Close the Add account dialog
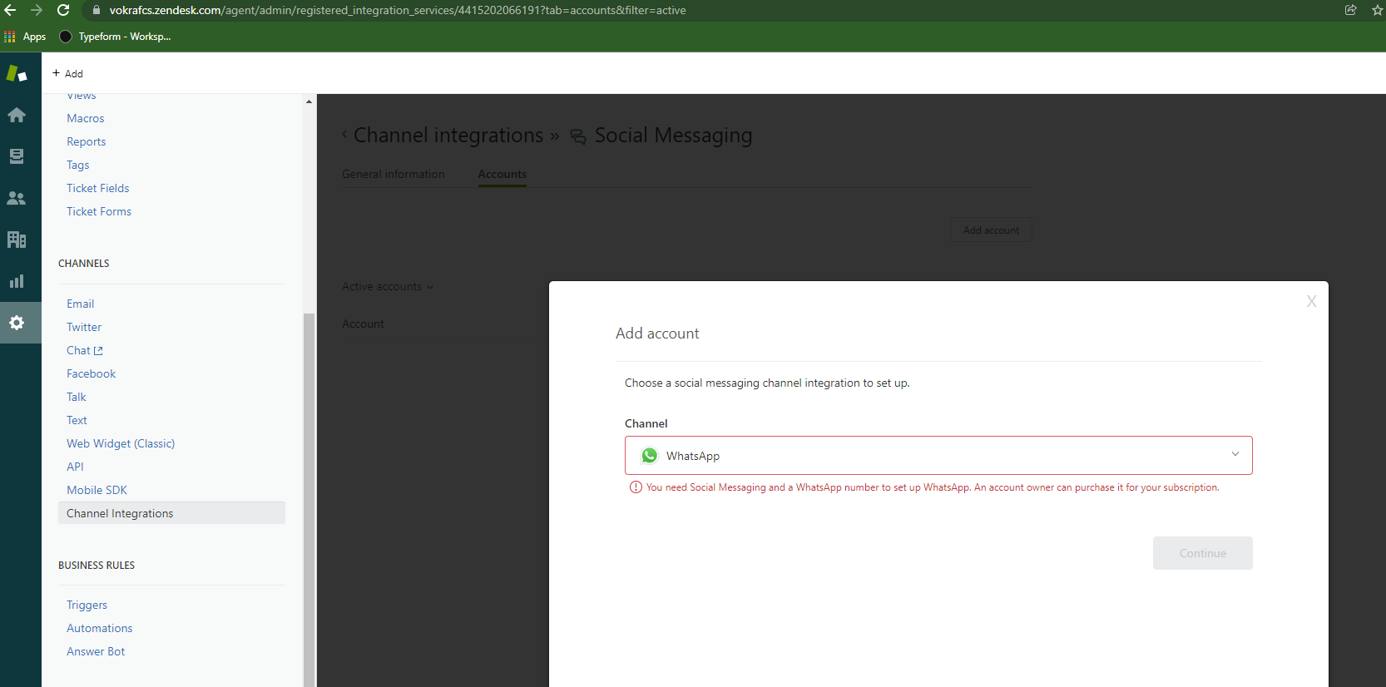 (1311, 301)
